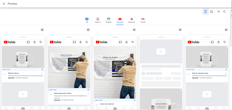232x110 pixels.
Task: Open the Gmail preview tab
Action: tap(143, 20)
